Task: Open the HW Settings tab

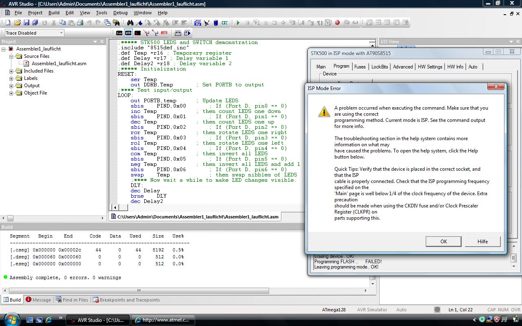Action: coord(429,67)
